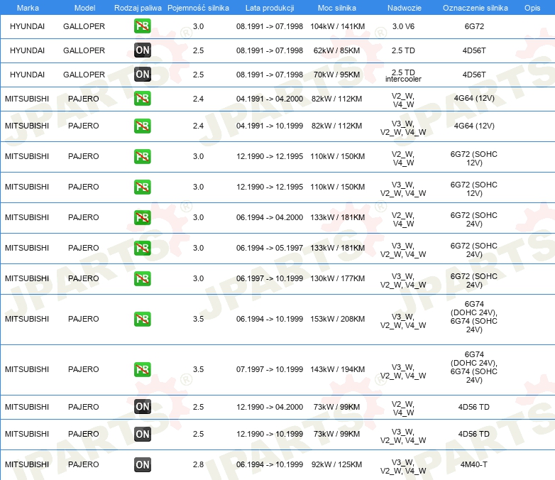Viewport: 555px width, 480px height.
Task: Click 08.1991 -> 07.1998 in the 104kW row
Action: coord(270,26)
